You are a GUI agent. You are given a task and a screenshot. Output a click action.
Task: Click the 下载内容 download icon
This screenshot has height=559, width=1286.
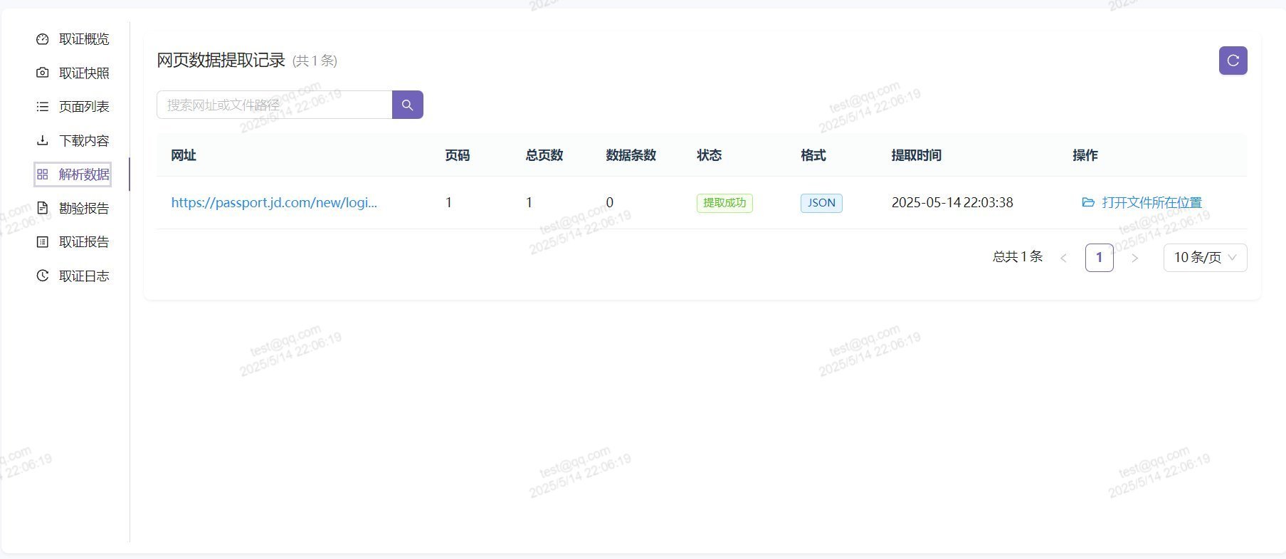(43, 140)
